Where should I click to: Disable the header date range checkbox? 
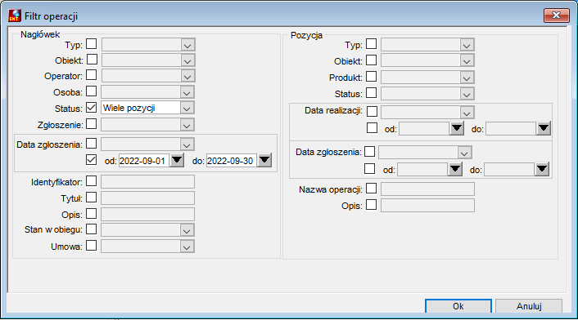click(92, 160)
